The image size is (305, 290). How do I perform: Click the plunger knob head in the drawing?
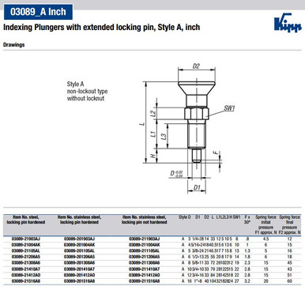(197, 89)
